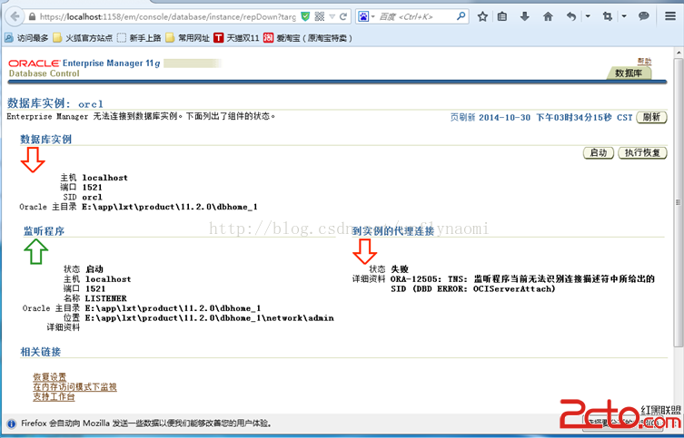Screen dimensions: 684x438
Task: Click the padlock icon in the address bar
Action: (32, 17)
